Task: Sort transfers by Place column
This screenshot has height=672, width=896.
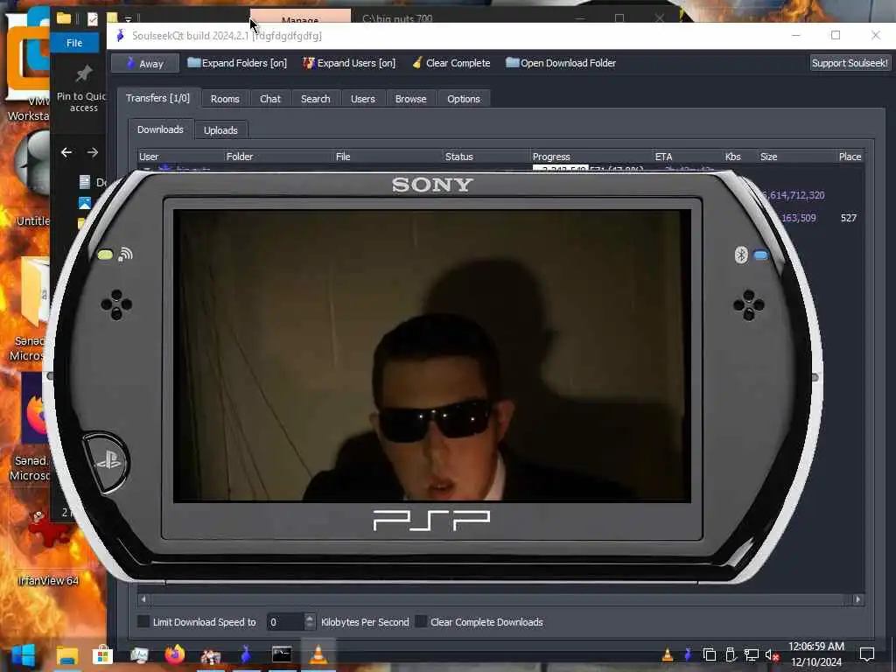Action: (x=850, y=157)
